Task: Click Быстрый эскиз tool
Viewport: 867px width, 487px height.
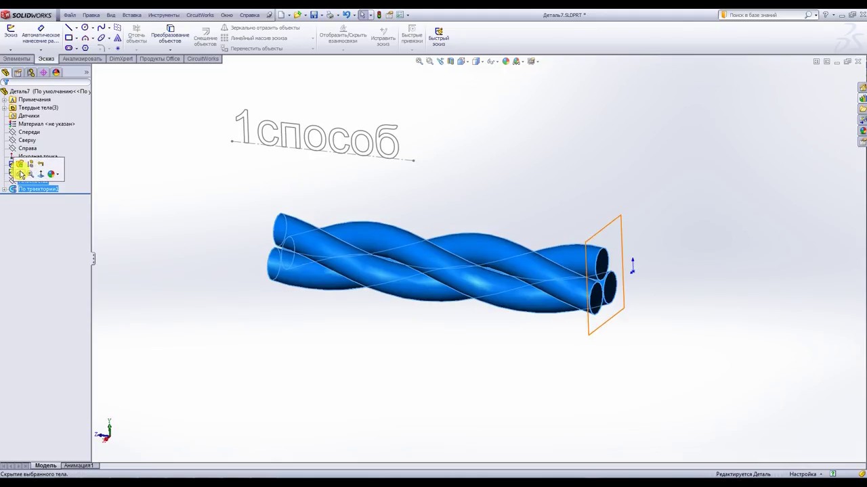Action: 438,37
